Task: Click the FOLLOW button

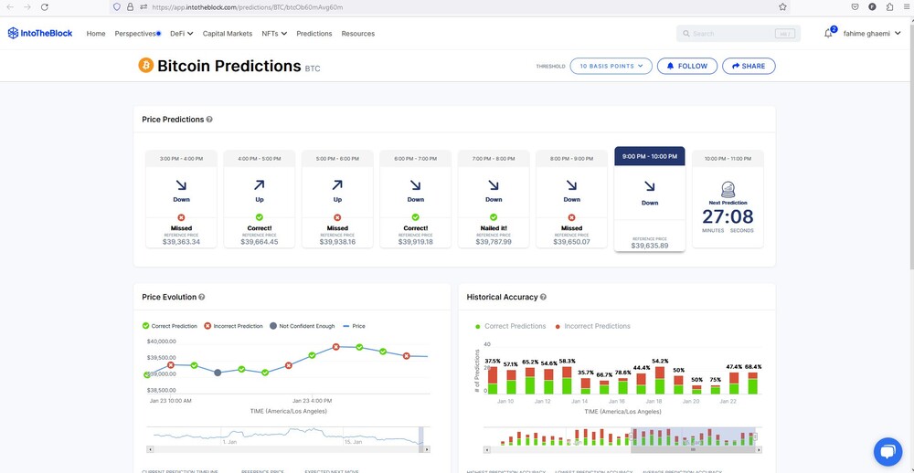Action: tap(686, 66)
